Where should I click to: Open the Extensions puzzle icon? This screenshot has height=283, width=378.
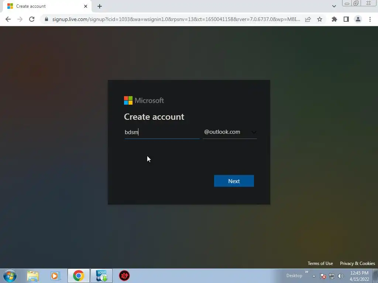pos(334,19)
